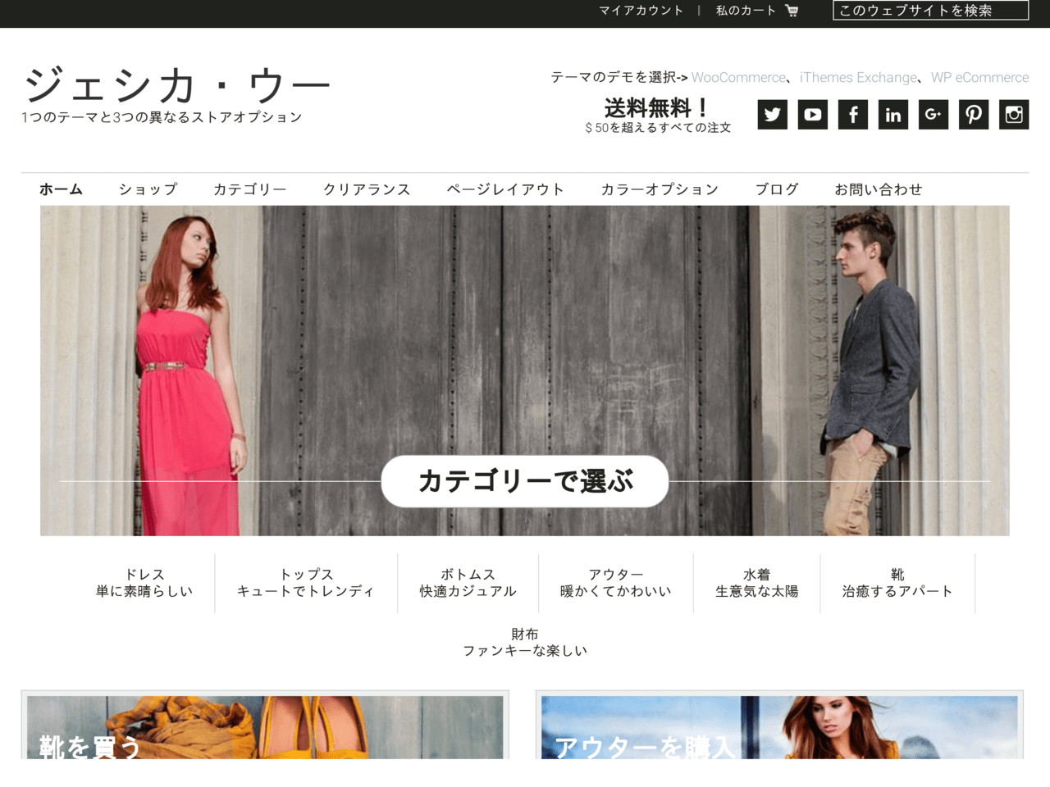
Task: Open 私のカート link
Action: point(746,11)
